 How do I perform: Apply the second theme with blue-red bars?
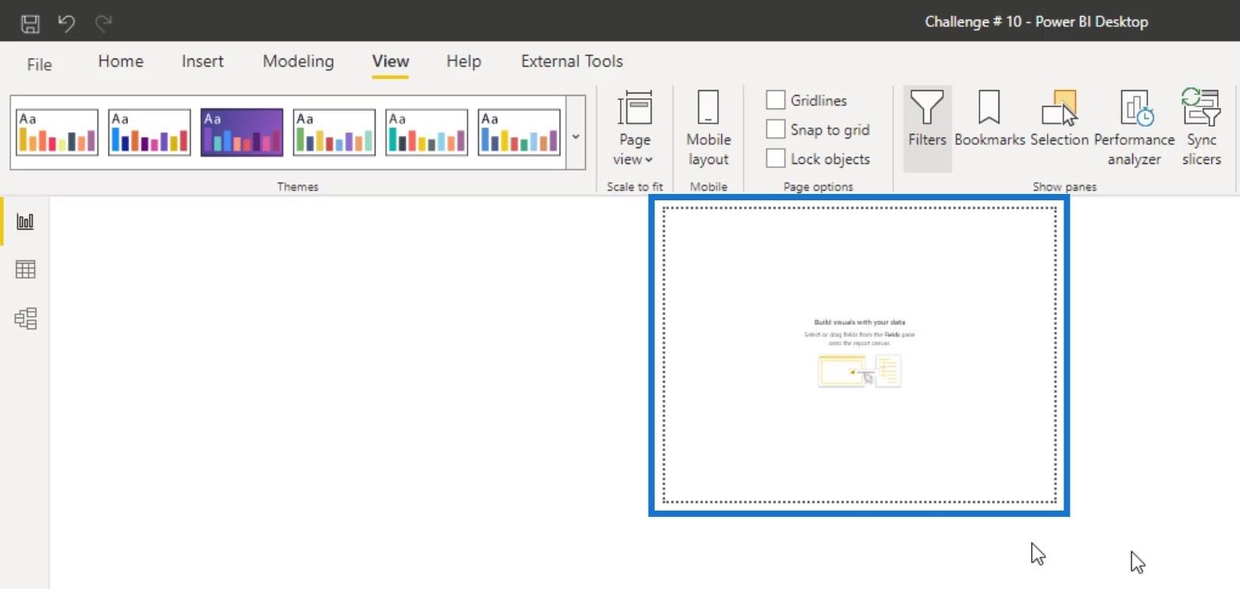pos(150,132)
